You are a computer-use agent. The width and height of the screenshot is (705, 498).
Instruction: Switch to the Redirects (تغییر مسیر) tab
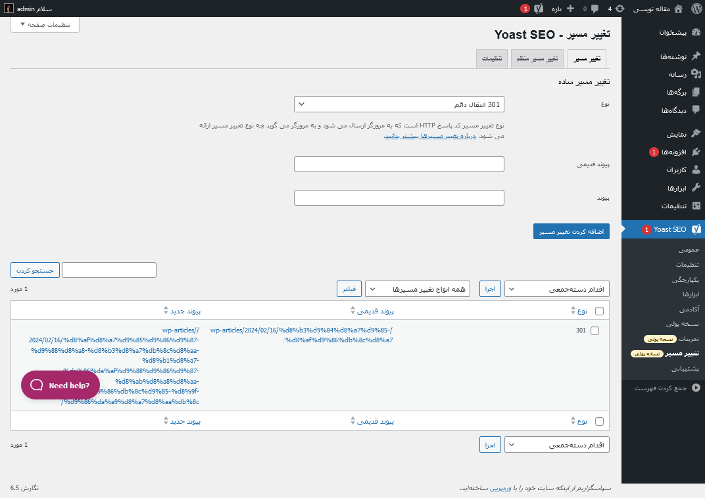point(587,59)
